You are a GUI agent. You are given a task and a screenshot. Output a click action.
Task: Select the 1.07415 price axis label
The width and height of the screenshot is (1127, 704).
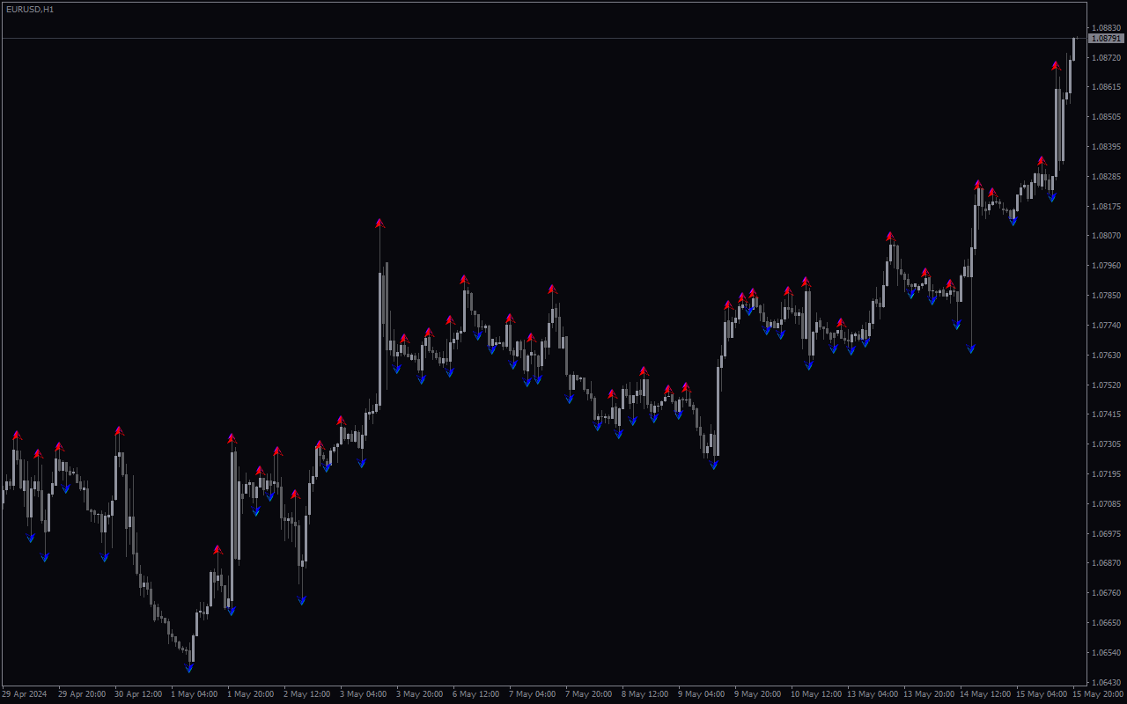[x=1106, y=414]
